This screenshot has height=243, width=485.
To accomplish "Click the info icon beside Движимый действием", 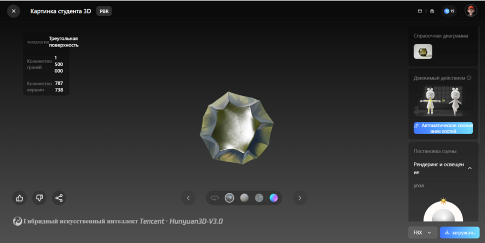I will click(x=469, y=78).
